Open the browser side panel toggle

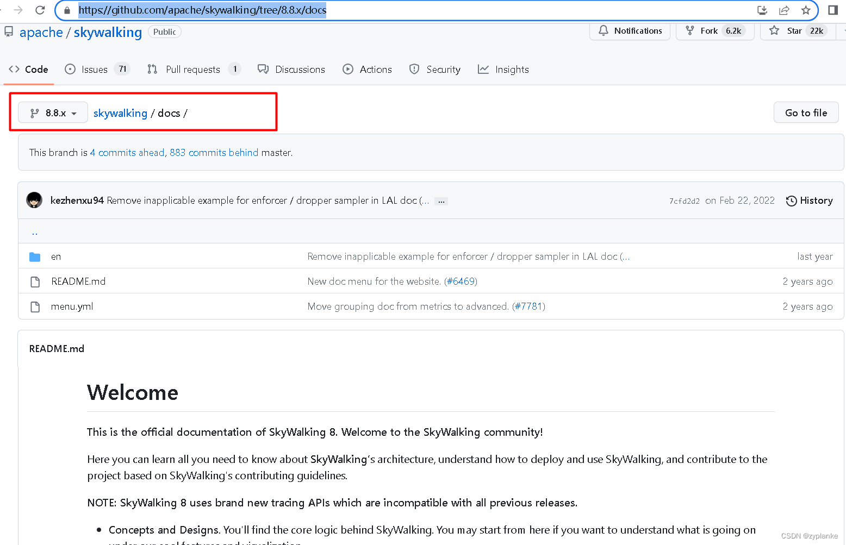pyautogui.click(x=833, y=10)
